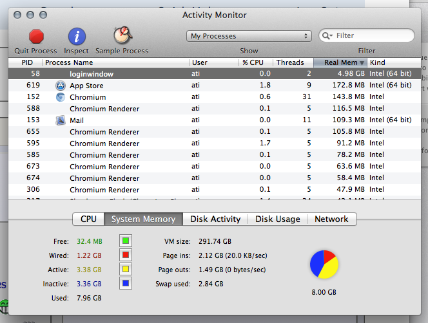The height and width of the screenshot is (323, 428).
Task: Click the 1.8 CPU value for App Store
Action: click(x=265, y=85)
